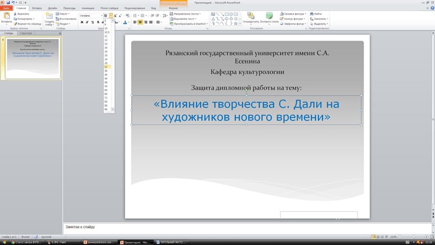Click the zoom slider in status bar
435x245 pixels.
(x=414, y=237)
